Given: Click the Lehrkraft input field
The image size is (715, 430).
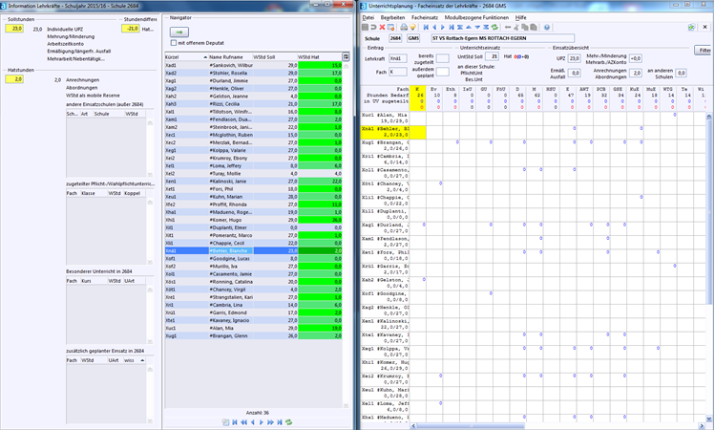Looking at the screenshot, I should coord(398,58).
